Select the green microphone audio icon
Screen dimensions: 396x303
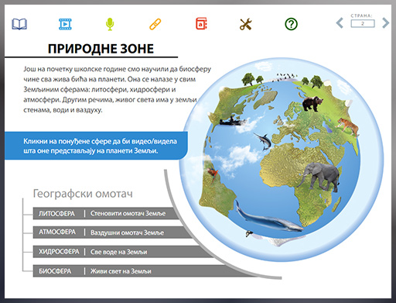point(110,24)
